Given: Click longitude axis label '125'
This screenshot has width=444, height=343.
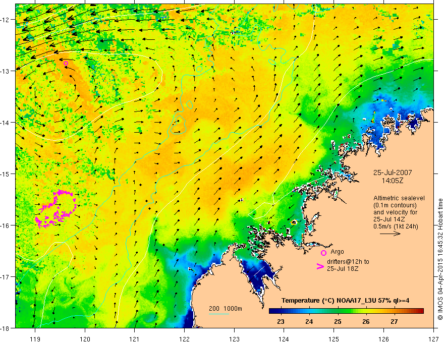Looking at the screenshot, I should click(x=334, y=339).
